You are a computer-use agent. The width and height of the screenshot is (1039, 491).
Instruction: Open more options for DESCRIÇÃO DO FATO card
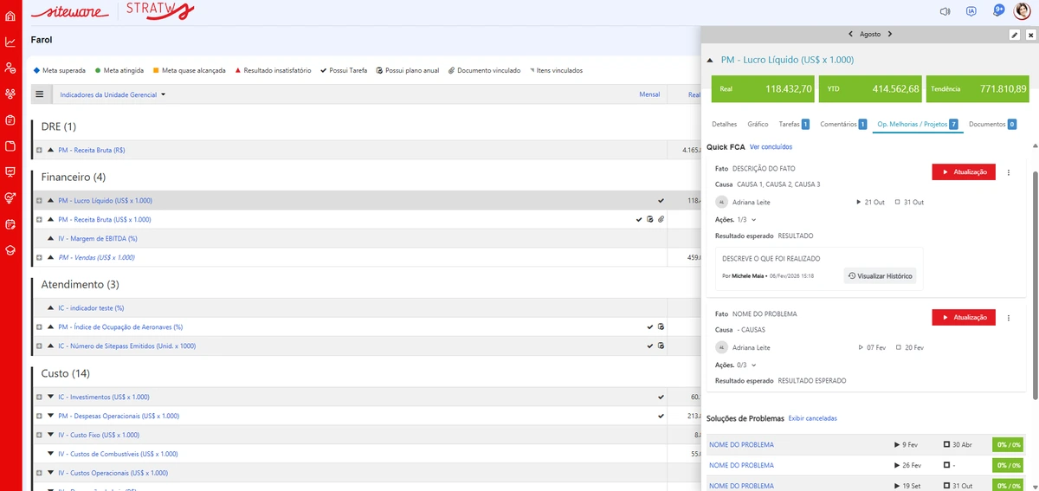tap(1008, 172)
